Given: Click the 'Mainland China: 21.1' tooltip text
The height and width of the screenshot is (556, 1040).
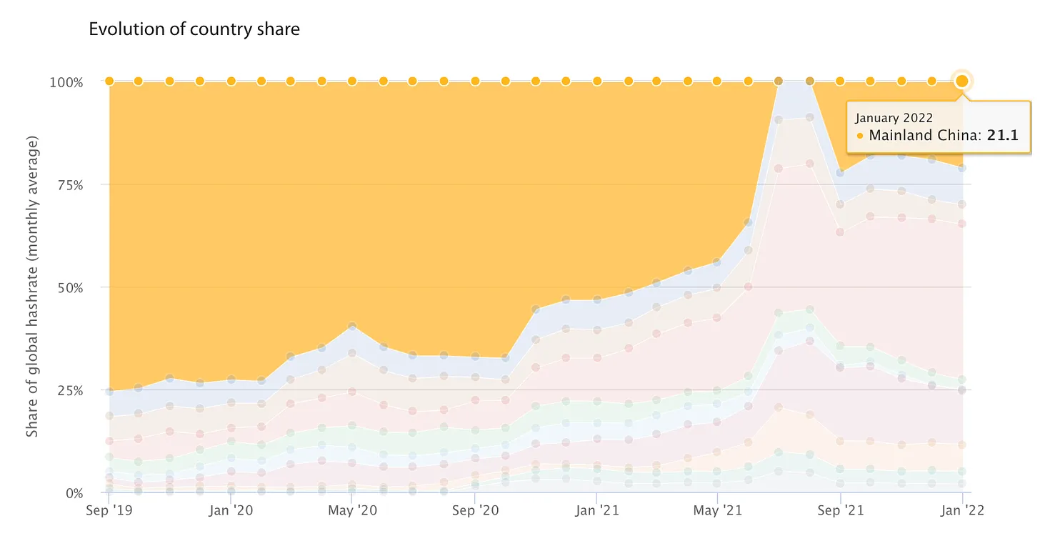Looking at the screenshot, I should [x=943, y=135].
